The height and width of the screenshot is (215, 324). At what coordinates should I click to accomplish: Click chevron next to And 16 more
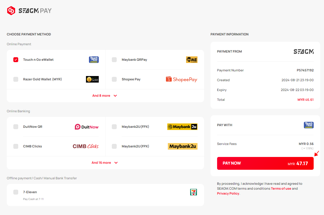click(x=116, y=163)
